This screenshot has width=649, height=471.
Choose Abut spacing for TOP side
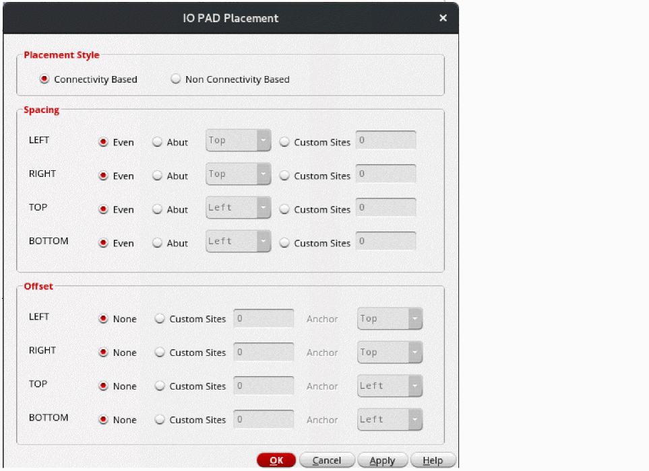click(157, 209)
